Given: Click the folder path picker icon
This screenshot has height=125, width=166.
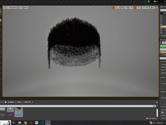Looking at the screenshot, I should (x=6, y=102).
